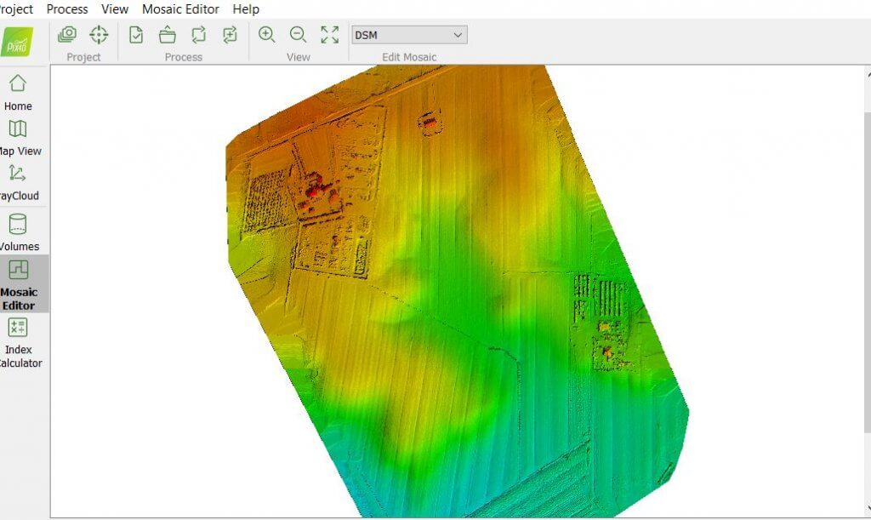Click the circular arrows with plus icon
Screen dimensions: 871x520
[x=230, y=35]
